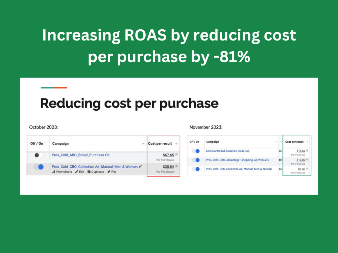Viewport: 338px width, 253px height.
Task: Open November Collection Ad_Manual_Men & Women link
Action: coord(239,169)
